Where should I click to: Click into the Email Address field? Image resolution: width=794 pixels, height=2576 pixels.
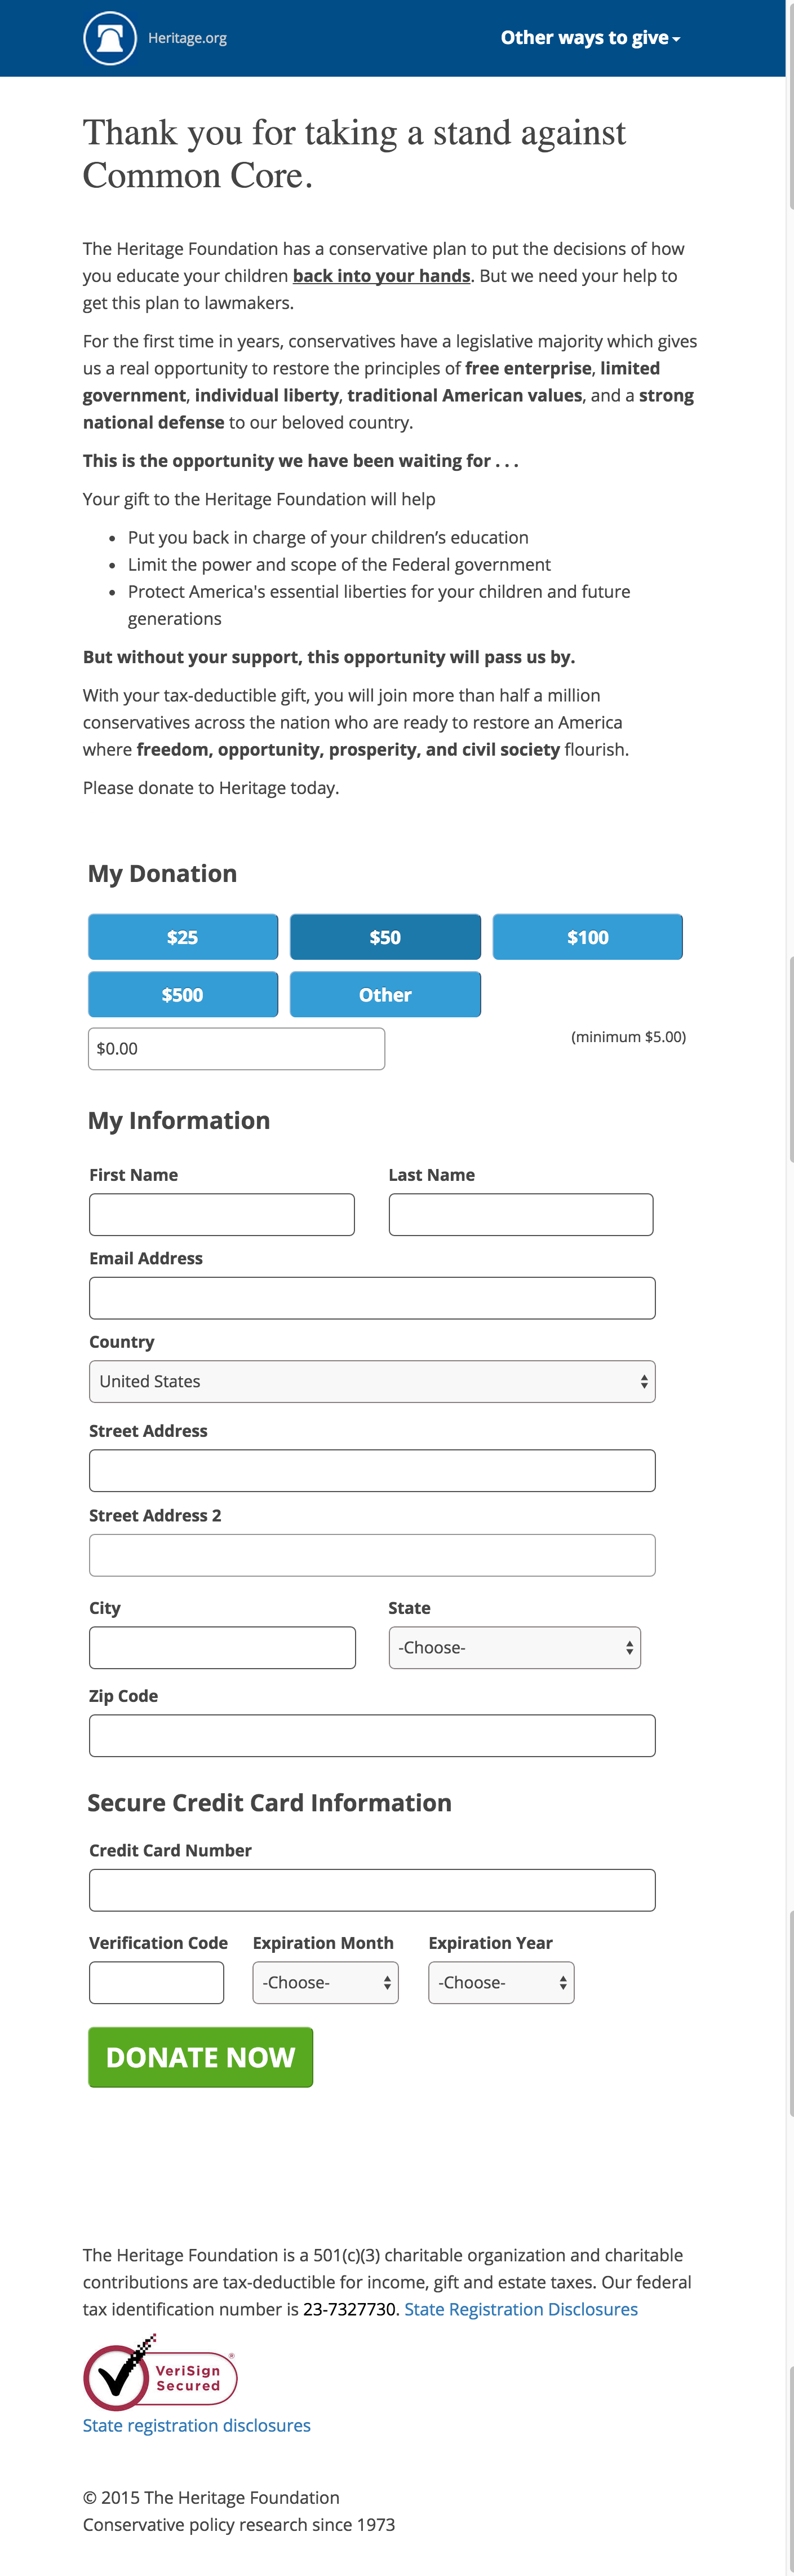(371, 1298)
